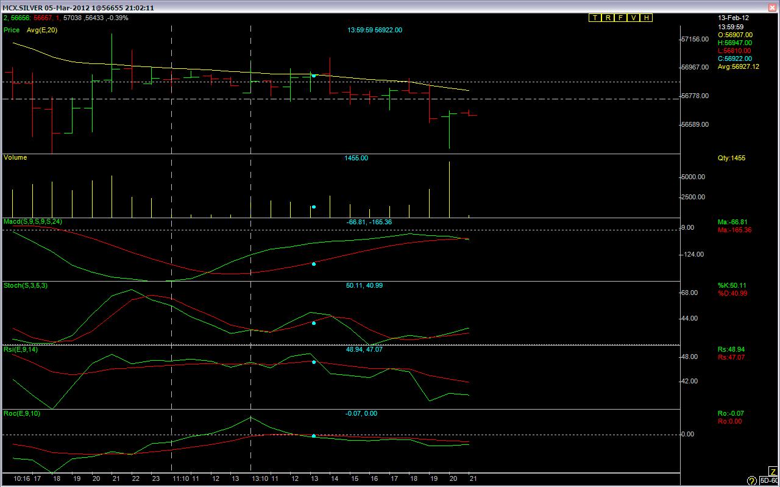
Task: Select the Macd(S,9,S,9,S,24) indicator label
Action: [32, 221]
